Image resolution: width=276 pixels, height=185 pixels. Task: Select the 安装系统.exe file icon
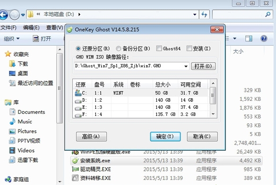pyautogui.click(x=75, y=161)
